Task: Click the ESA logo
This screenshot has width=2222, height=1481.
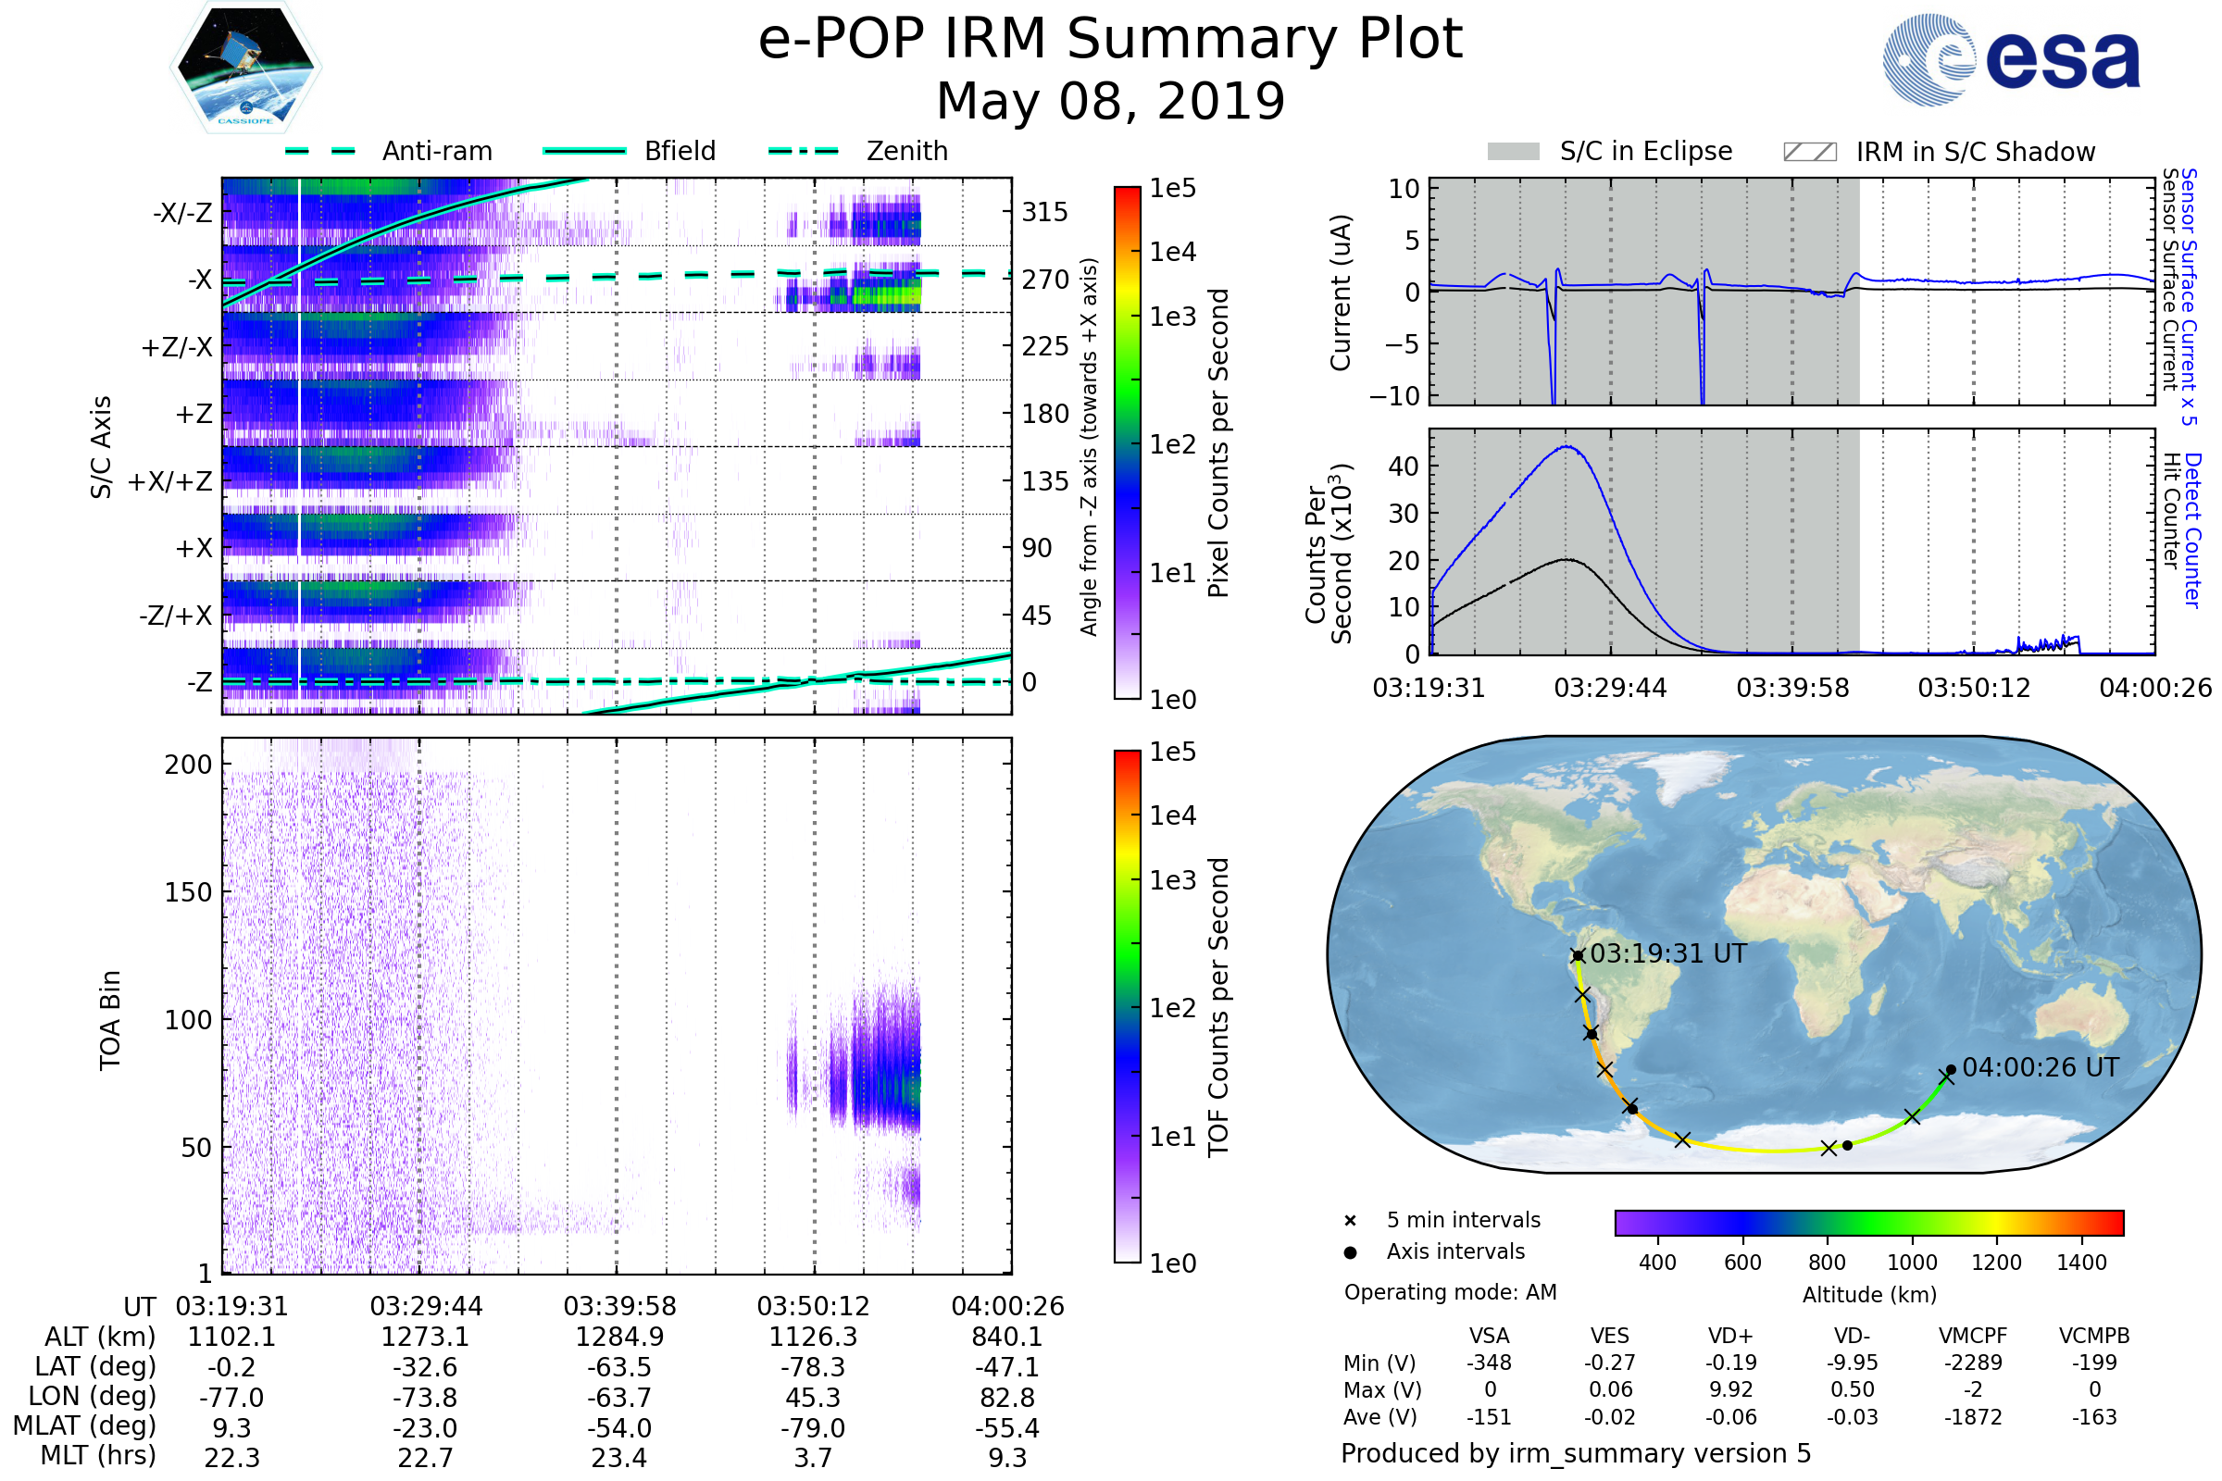Action: tap(2012, 58)
